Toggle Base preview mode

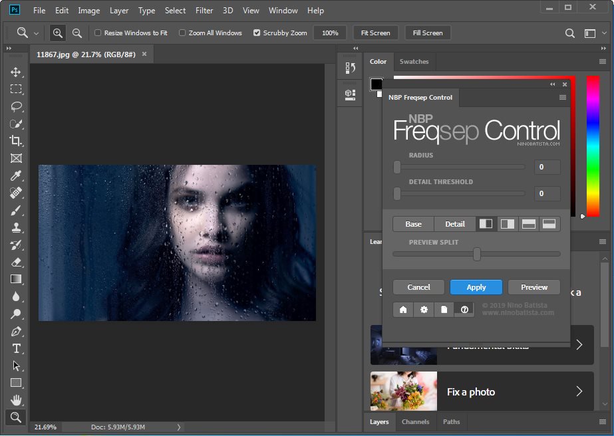[x=414, y=224]
